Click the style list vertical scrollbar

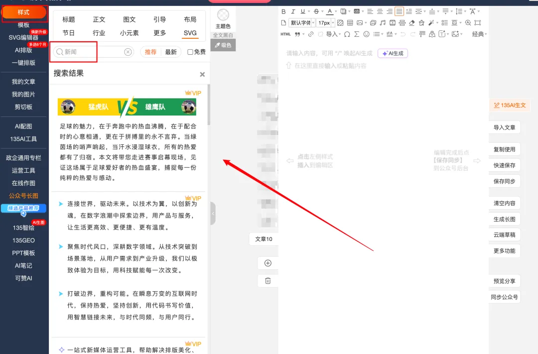point(209,105)
